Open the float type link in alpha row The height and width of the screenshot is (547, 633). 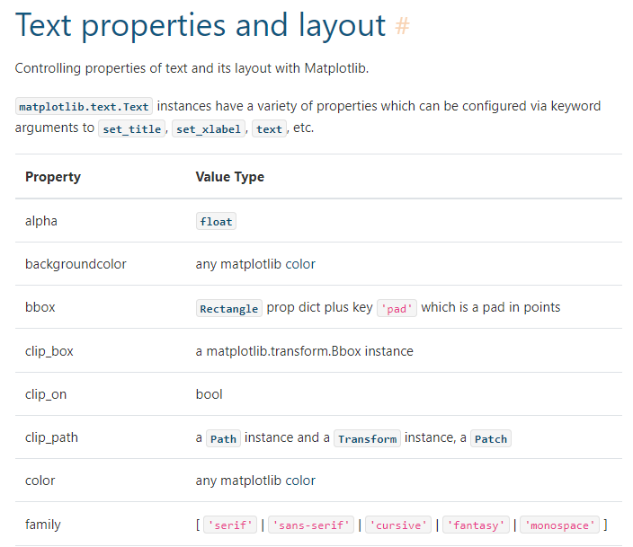[x=216, y=222]
